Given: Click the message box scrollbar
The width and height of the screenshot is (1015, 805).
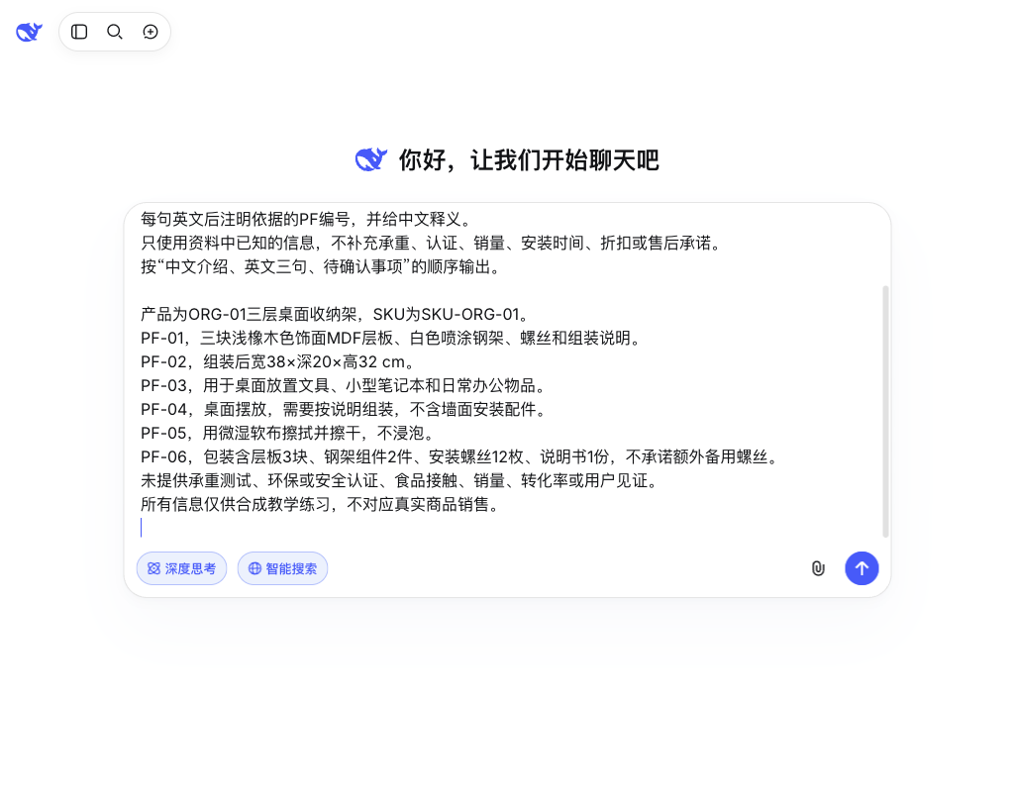Looking at the screenshot, I should click(885, 411).
